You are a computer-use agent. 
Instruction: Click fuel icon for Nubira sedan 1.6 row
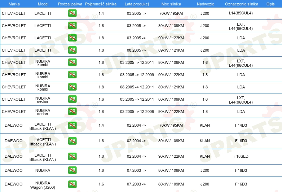[x=72, y=99]
